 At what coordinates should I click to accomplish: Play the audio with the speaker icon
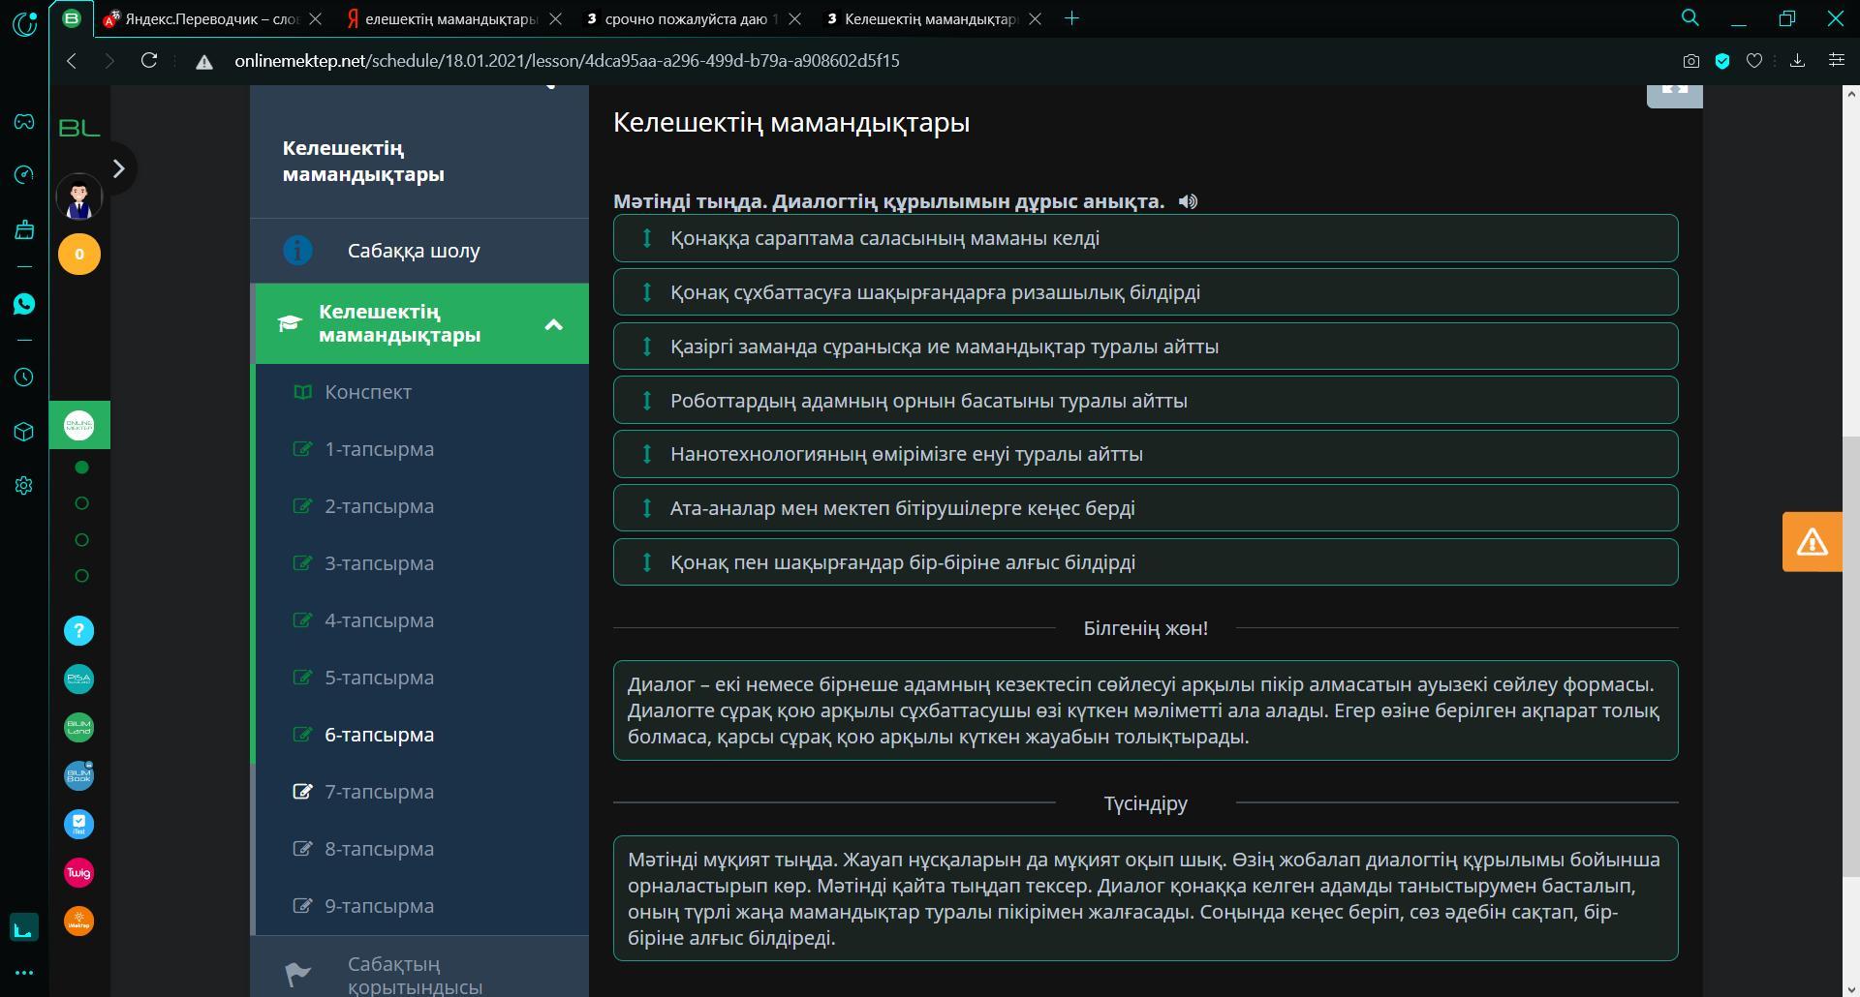[x=1188, y=201]
